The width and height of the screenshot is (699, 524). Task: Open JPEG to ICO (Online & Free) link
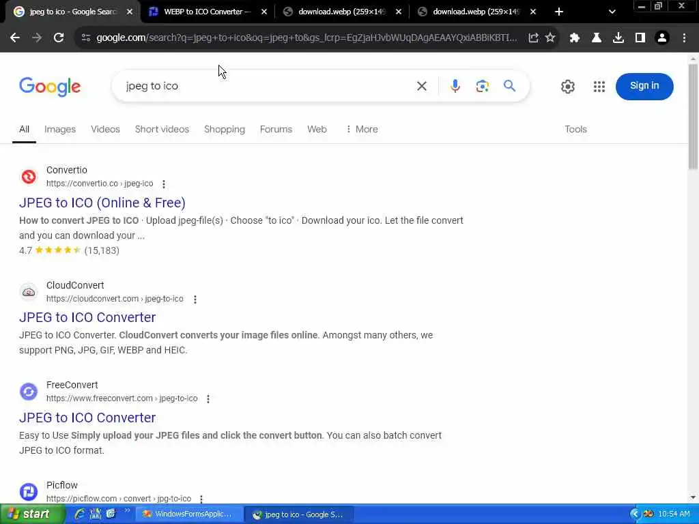102,203
